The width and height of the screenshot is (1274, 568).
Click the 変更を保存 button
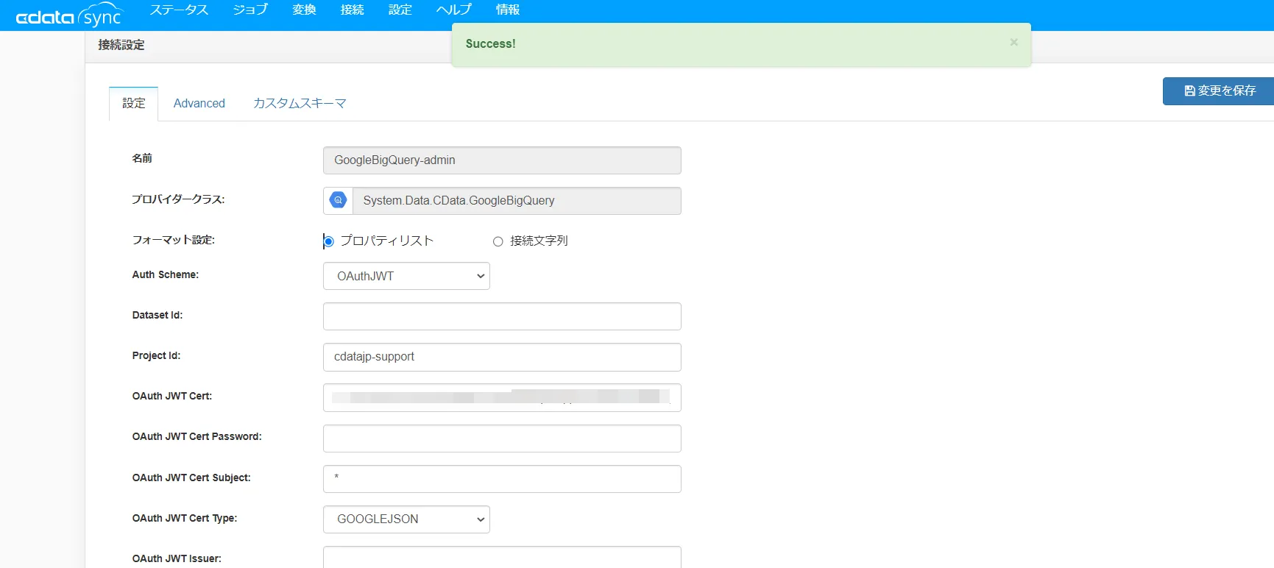point(1219,90)
